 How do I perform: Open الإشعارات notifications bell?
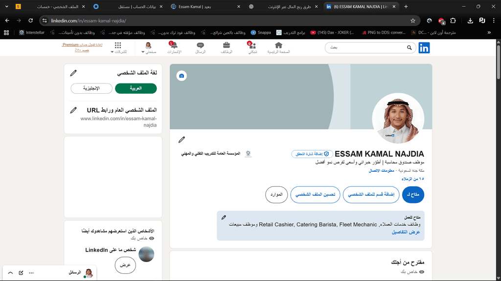point(174,48)
